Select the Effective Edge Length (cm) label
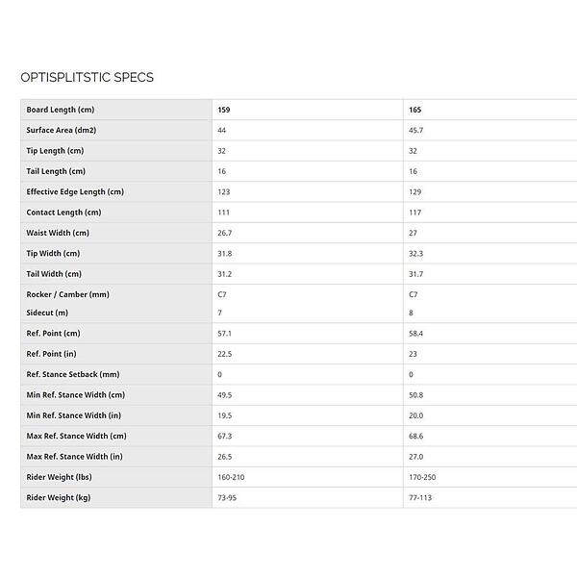577x577 pixels. (x=75, y=192)
